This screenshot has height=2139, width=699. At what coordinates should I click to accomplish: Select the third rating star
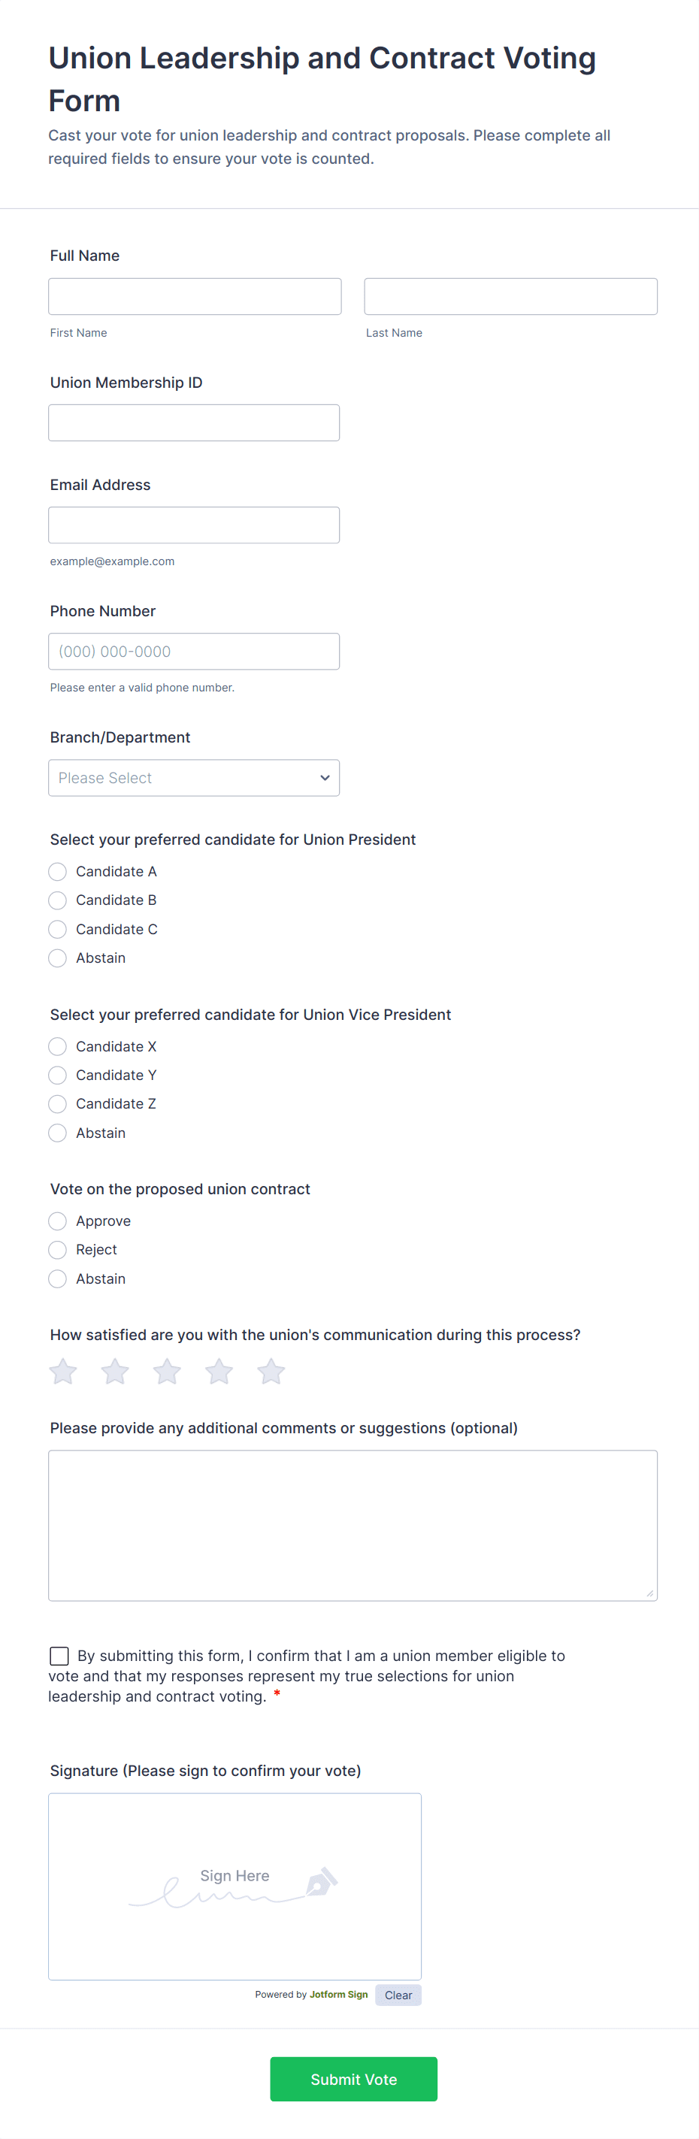point(167,1371)
